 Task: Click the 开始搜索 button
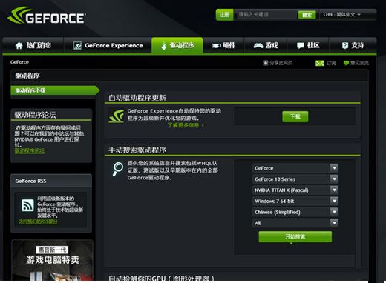(295, 237)
